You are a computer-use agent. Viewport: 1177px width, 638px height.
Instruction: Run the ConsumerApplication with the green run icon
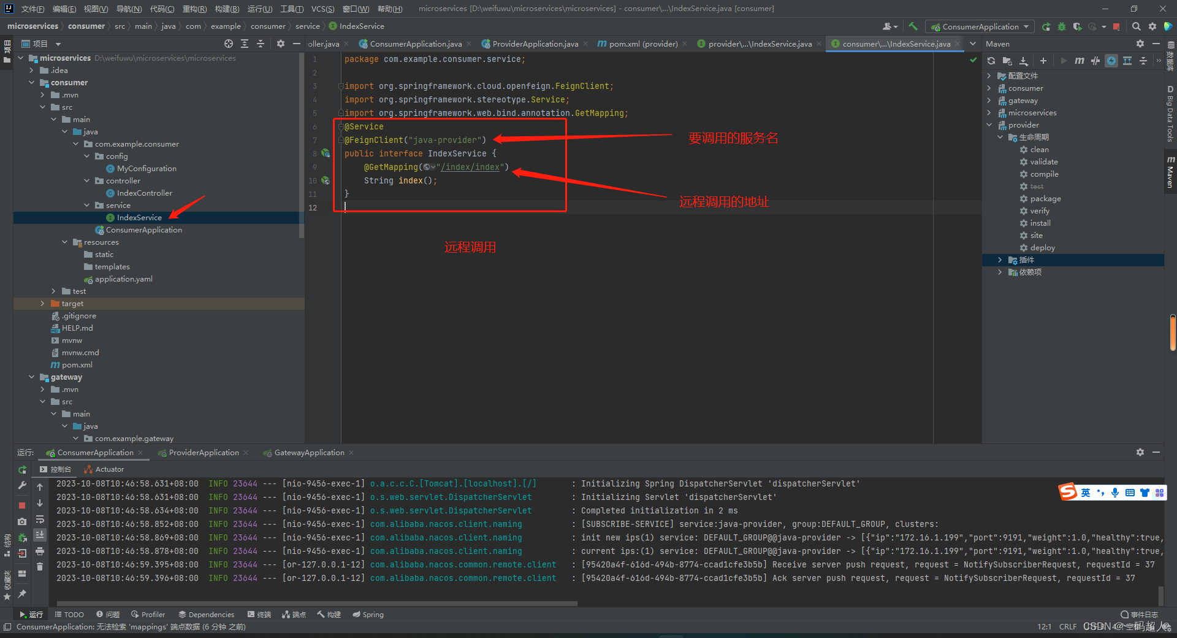click(x=1045, y=26)
